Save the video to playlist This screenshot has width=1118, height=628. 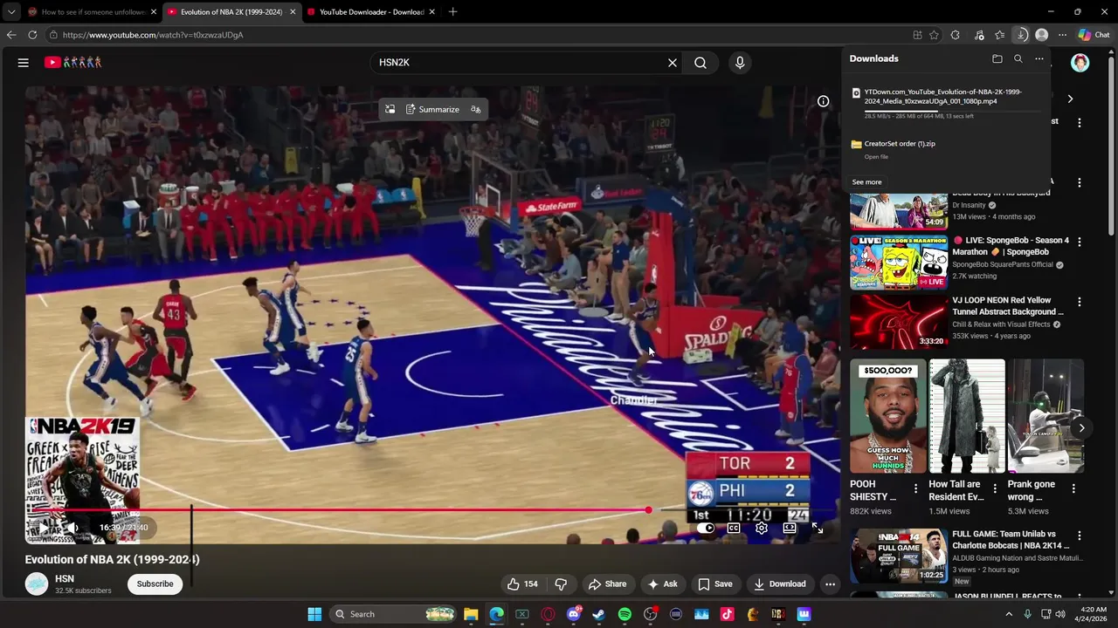(715, 584)
